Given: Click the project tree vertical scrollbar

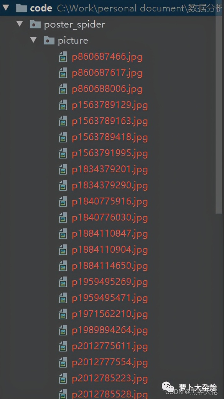Looking at the screenshot, I should point(219,114).
